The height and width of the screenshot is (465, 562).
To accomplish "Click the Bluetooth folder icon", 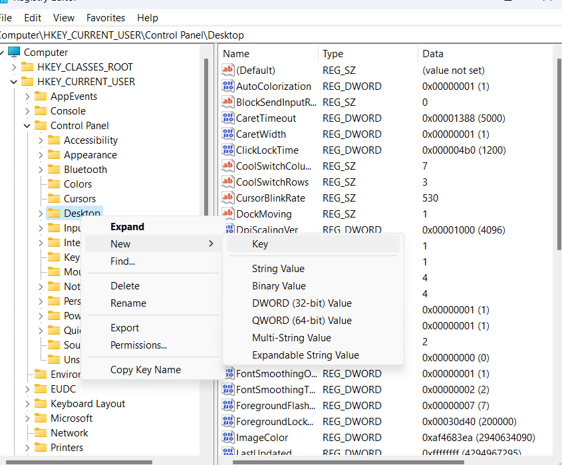I will 54,169.
